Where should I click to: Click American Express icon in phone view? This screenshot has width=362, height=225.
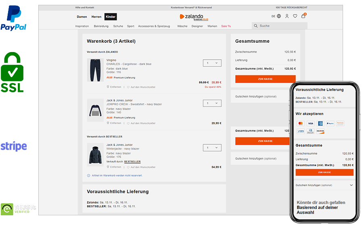click(320, 123)
